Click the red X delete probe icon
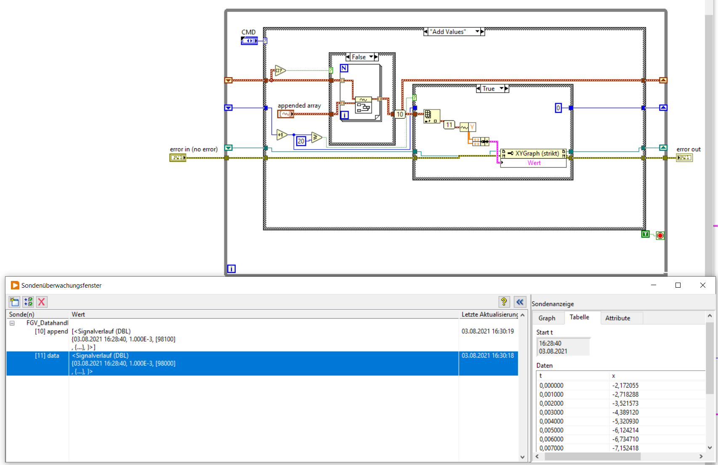 pyautogui.click(x=41, y=302)
